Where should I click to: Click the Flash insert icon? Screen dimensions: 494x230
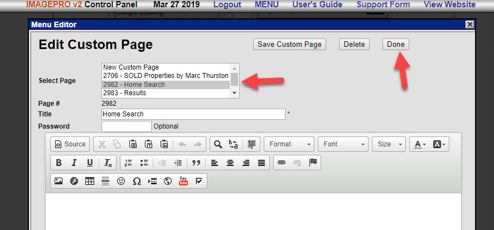[x=74, y=181]
